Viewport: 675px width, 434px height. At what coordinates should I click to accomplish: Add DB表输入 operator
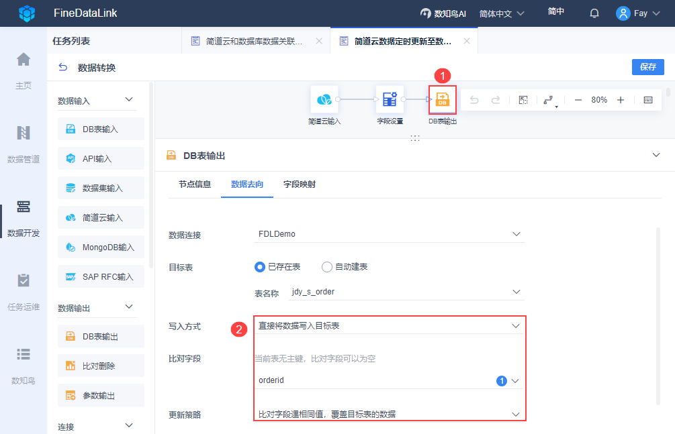coord(101,129)
